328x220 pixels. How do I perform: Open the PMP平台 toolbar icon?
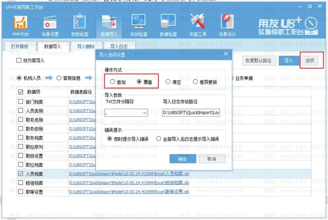20,25
